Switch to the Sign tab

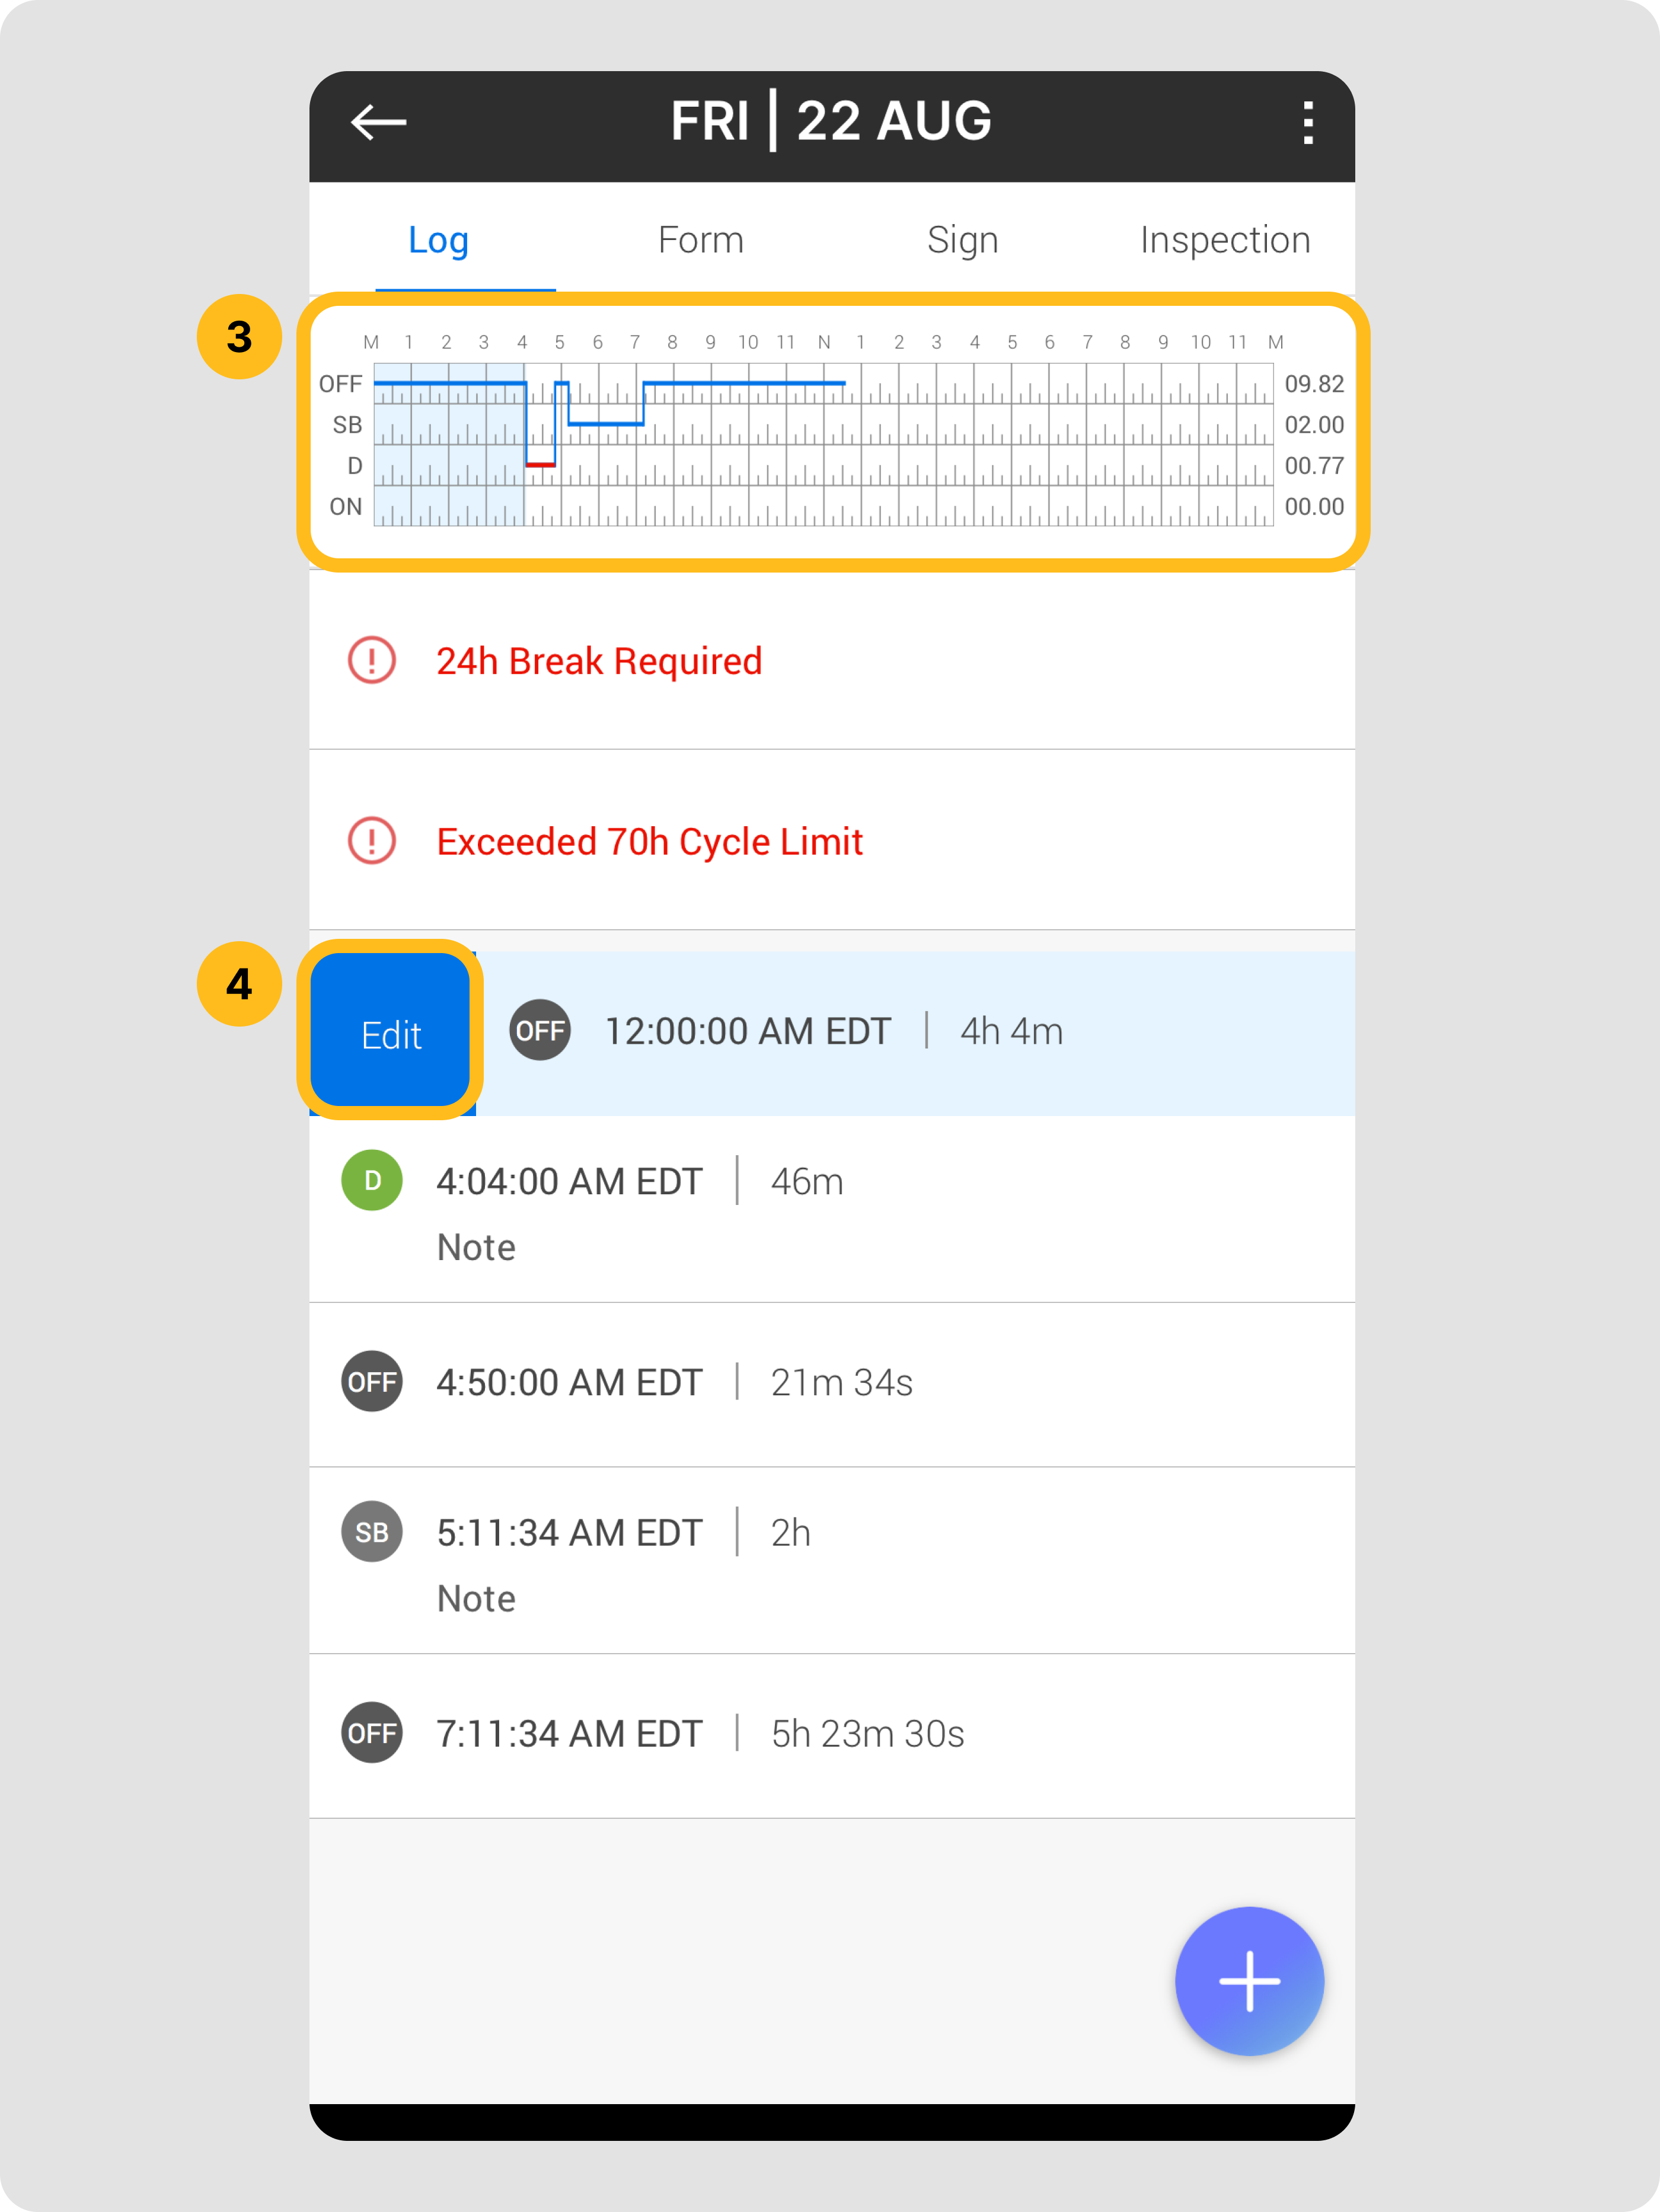[962, 241]
